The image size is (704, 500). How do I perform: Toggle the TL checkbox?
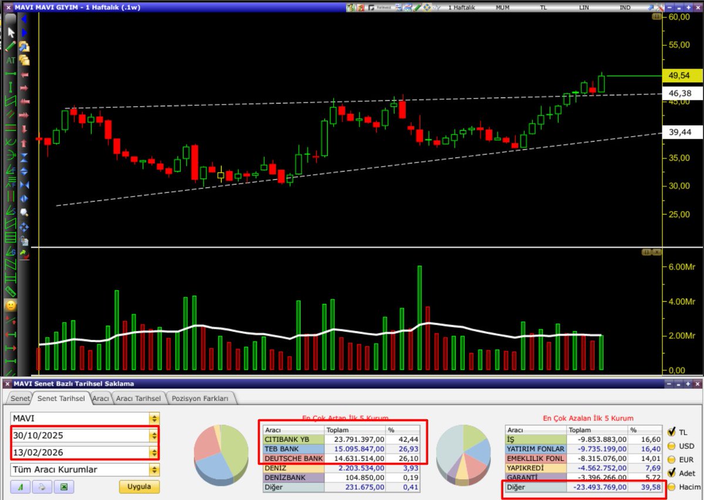(x=671, y=431)
